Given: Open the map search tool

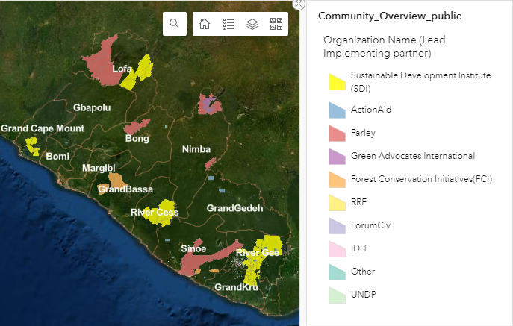Looking at the screenshot, I should click(x=174, y=24).
